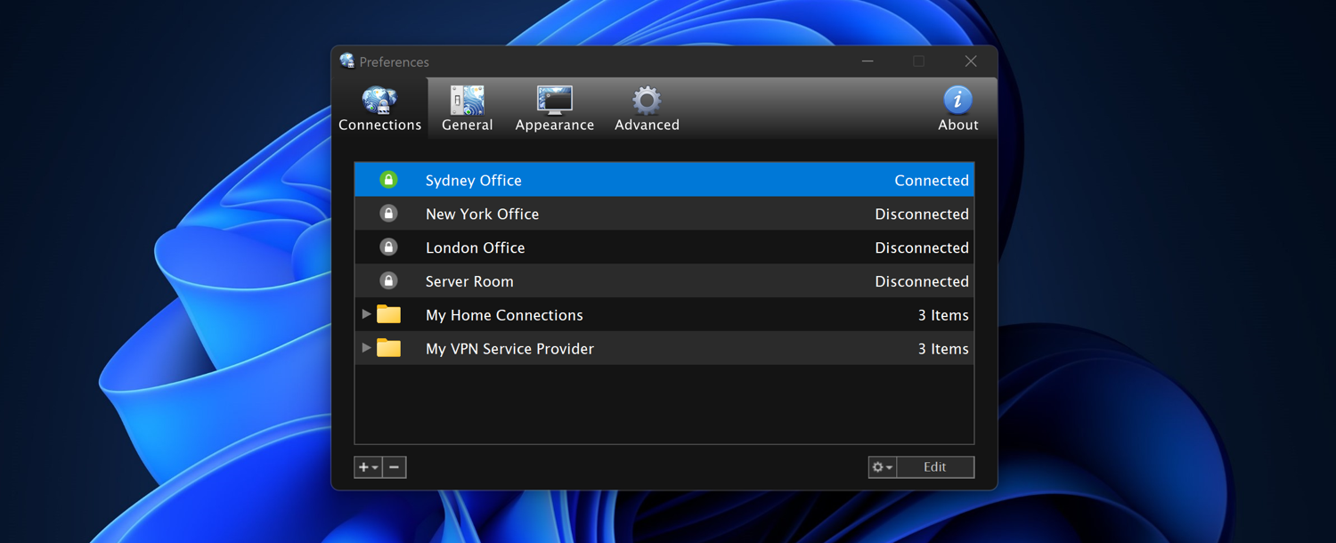Select the Server Room connection row
Screen dimensions: 1336x543
pyautogui.click(x=664, y=281)
